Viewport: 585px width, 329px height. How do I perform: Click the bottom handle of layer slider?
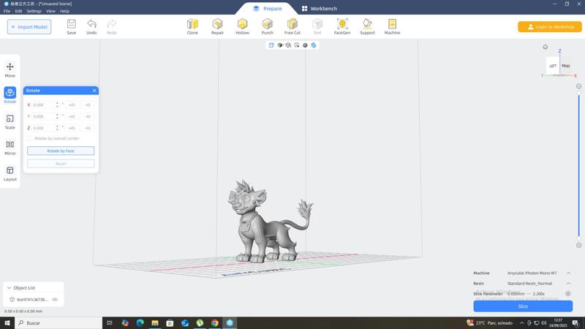(578, 239)
